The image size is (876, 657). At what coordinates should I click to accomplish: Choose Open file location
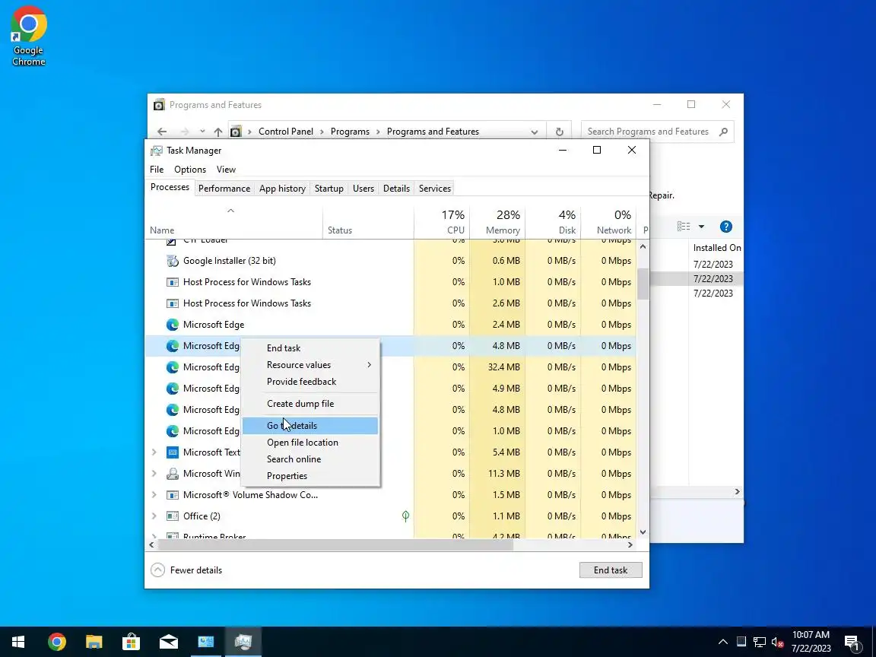point(310,443)
